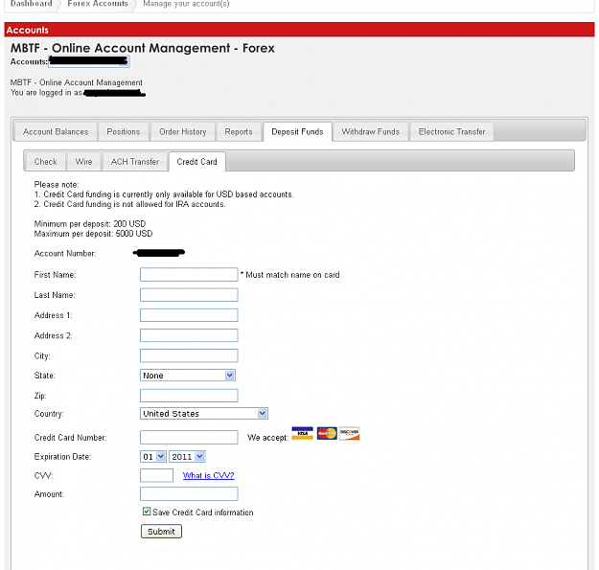599x570 pixels.
Task: Select the Deposit Funds tab
Action: 297,131
